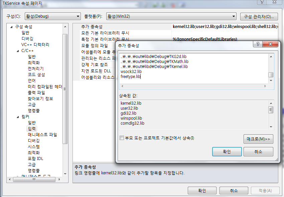Select 코드 생성 tree item

36,75
